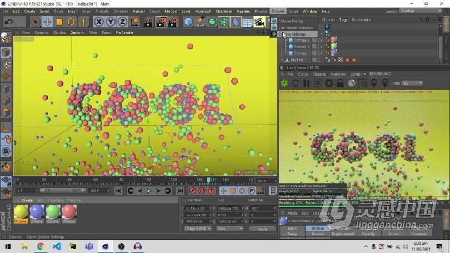Open Chrome from Windows taskbar
The height and width of the screenshot is (253, 450).
pyautogui.click(x=41, y=246)
